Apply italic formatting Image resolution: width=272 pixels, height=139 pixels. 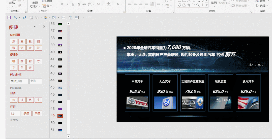pos(68,4)
